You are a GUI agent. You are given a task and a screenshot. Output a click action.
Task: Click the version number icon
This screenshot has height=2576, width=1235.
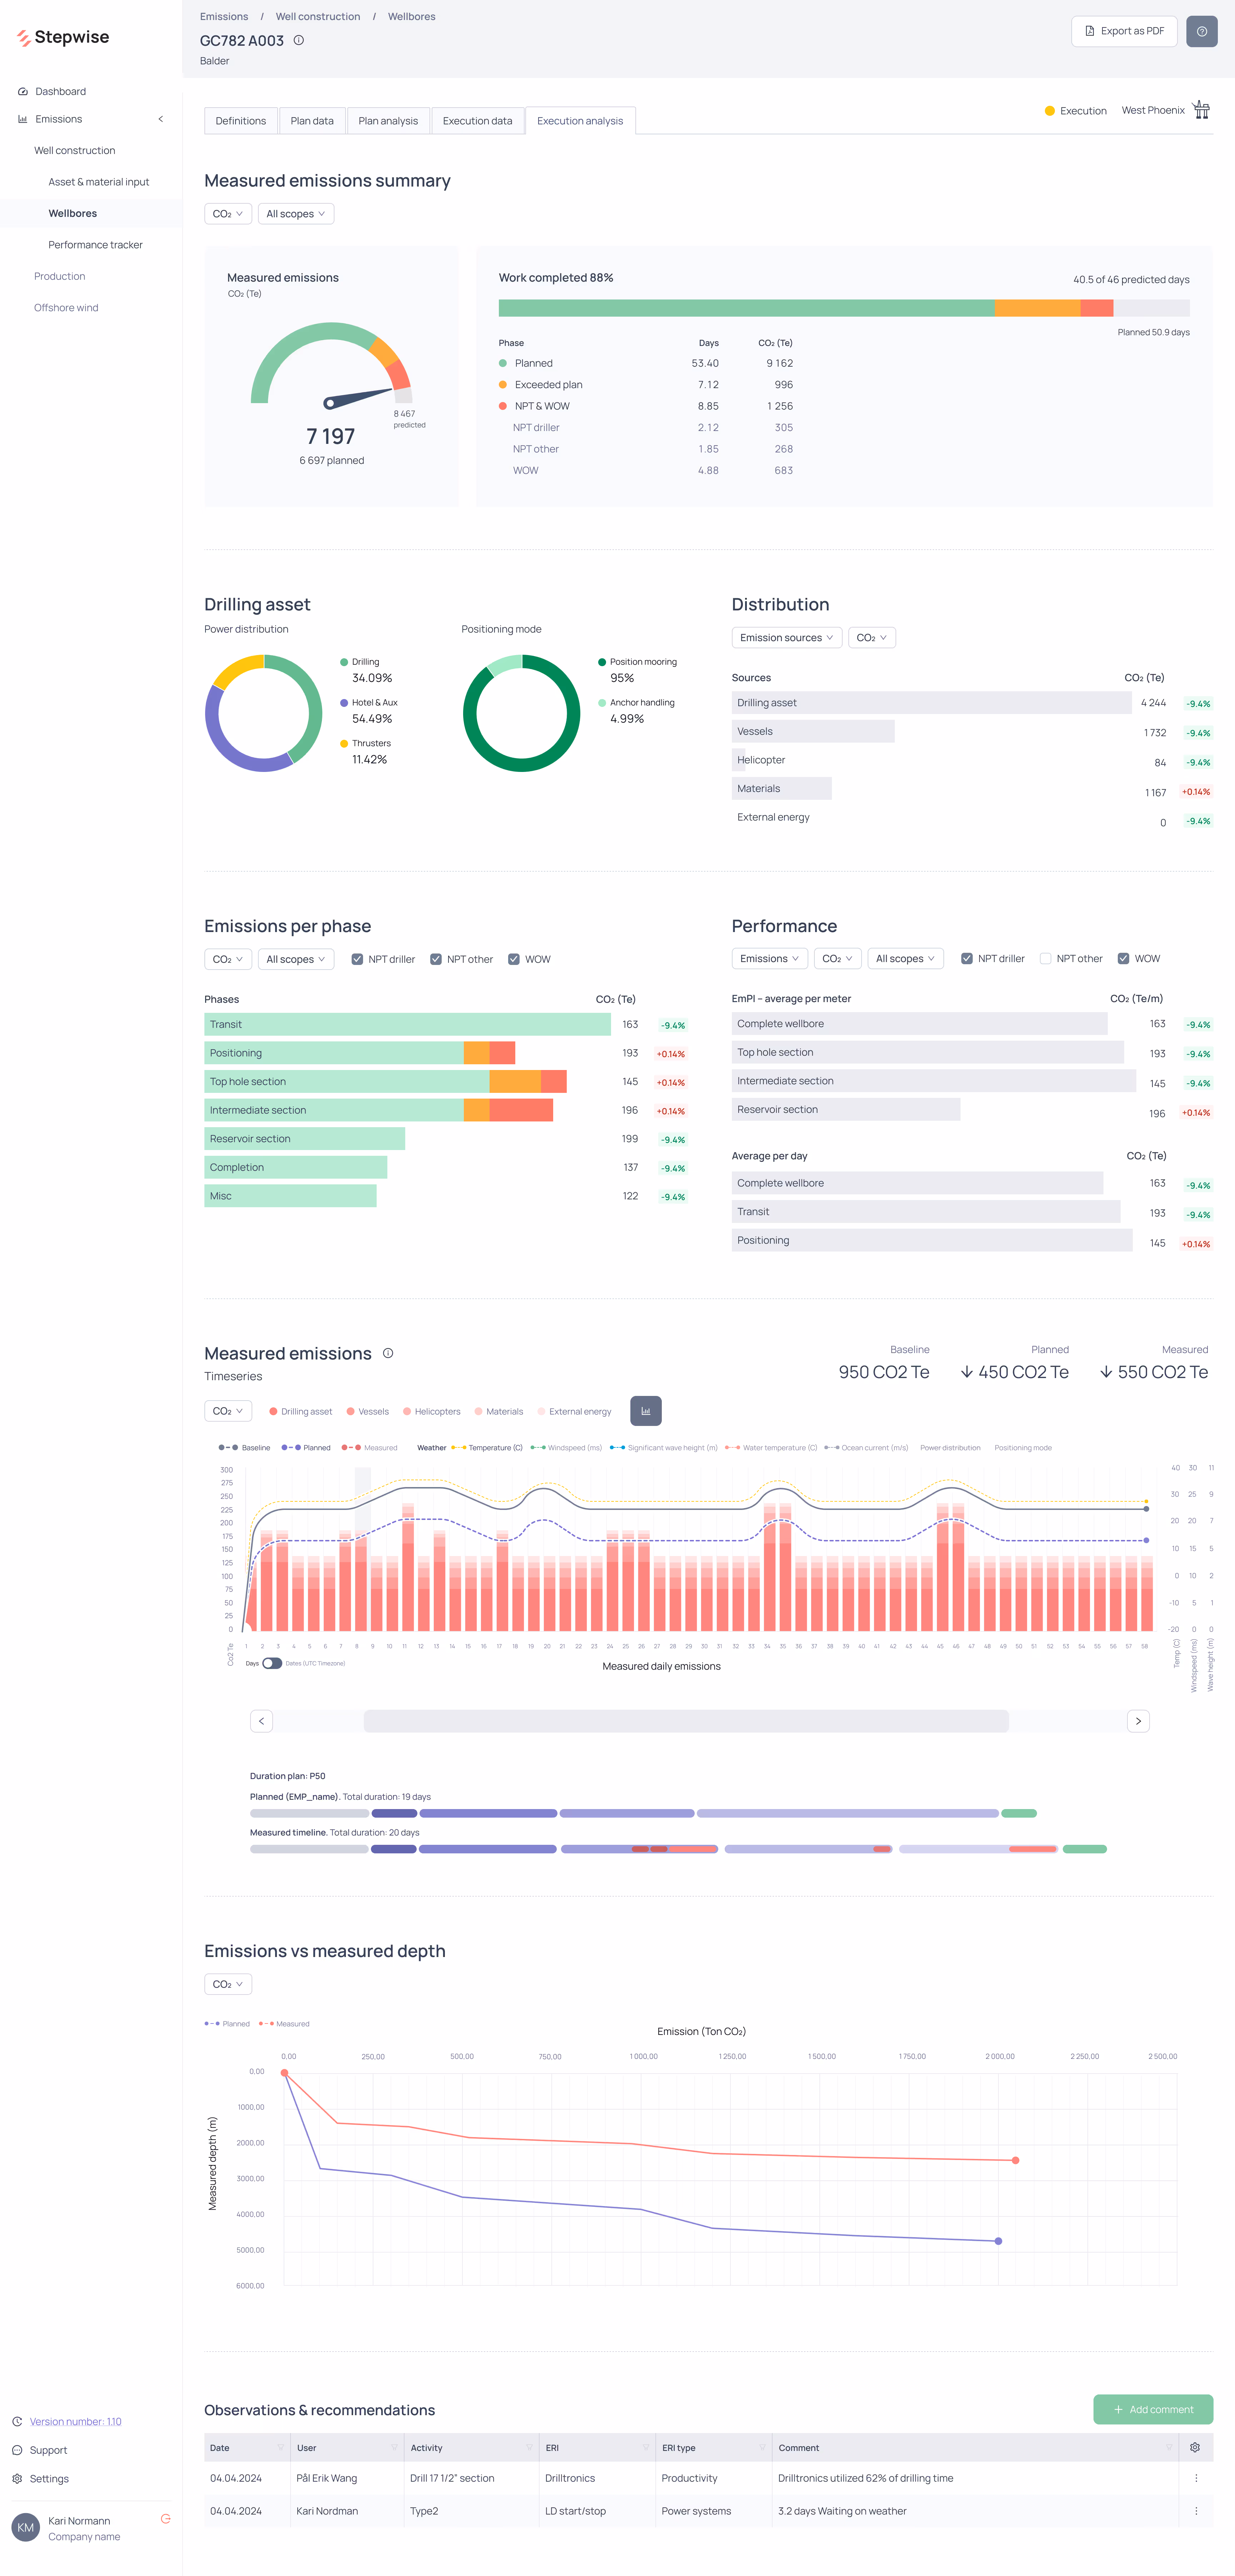17,2422
